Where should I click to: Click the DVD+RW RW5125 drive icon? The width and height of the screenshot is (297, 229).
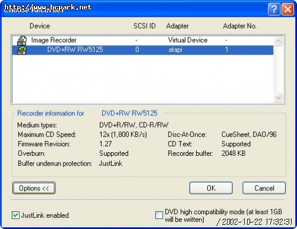[x=22, y=50]
